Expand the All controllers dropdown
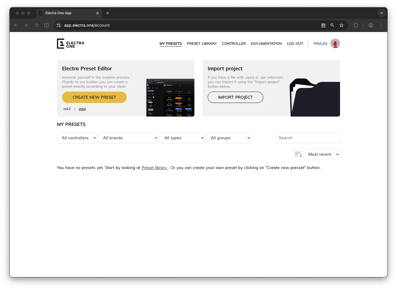 (x=77, y=138)
